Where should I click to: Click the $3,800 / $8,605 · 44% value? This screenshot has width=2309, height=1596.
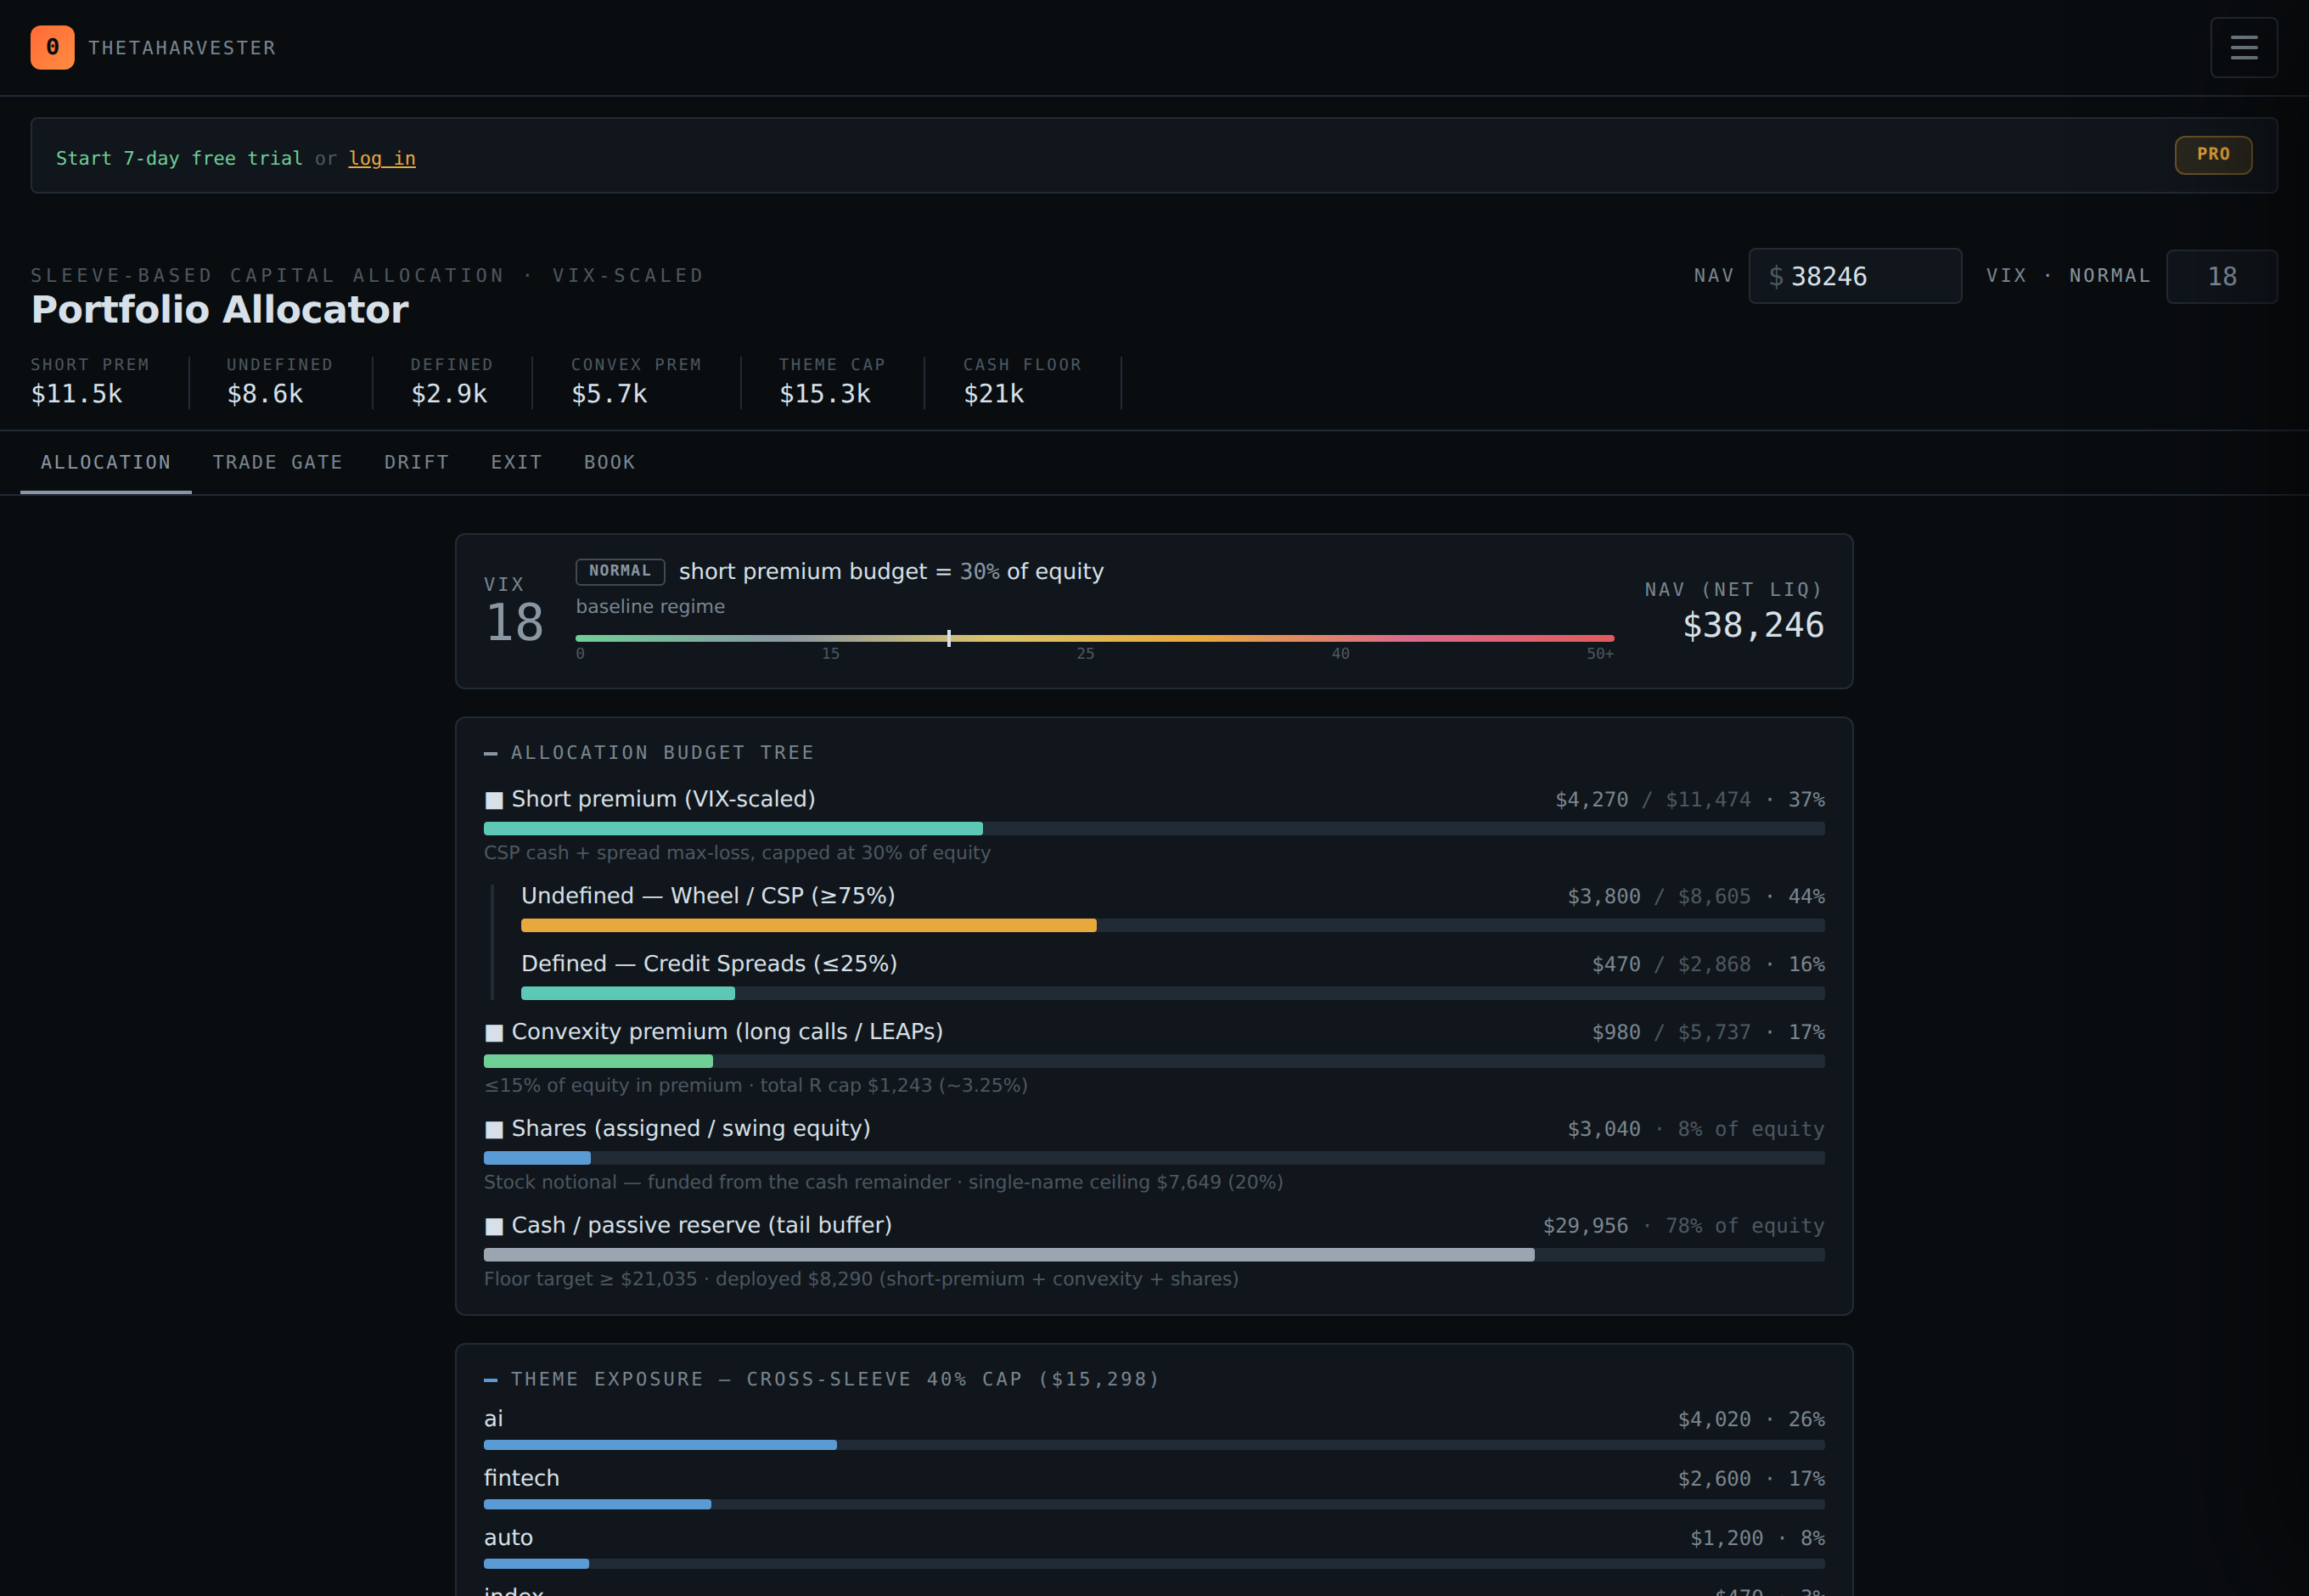[x=1696, y=897]
